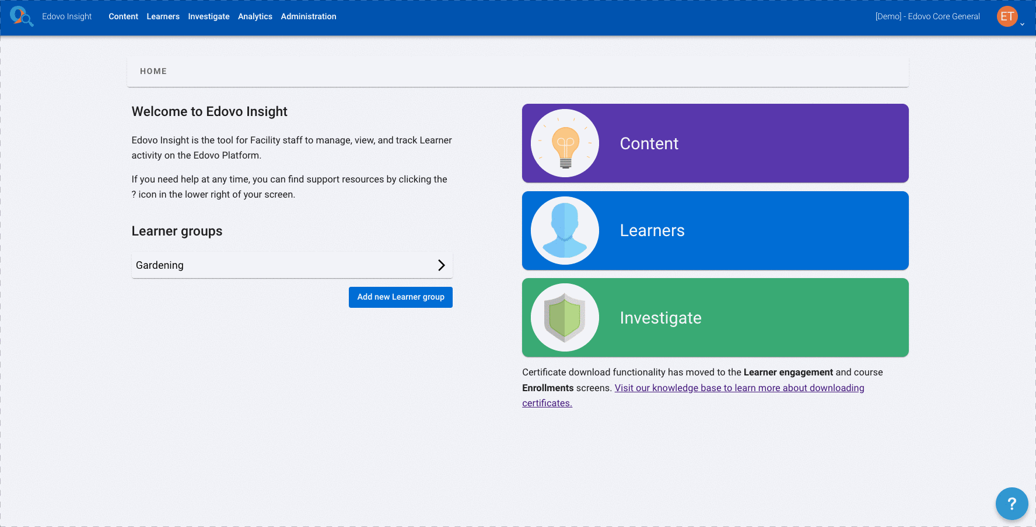Follow the knowledge base certificates link
The image size is (1036, 527).
(739, 388)
